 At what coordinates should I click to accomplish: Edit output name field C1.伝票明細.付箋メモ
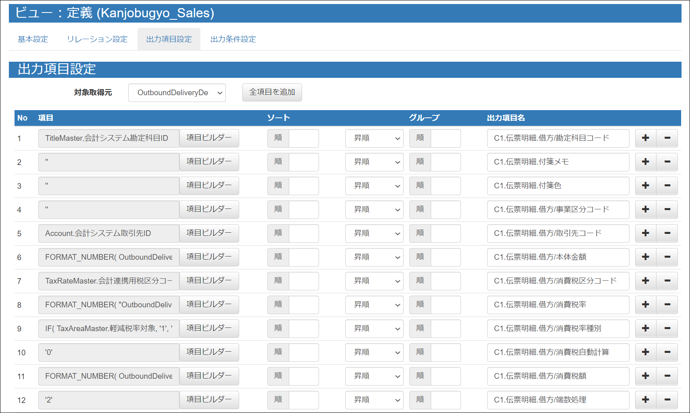click(558, 162)
